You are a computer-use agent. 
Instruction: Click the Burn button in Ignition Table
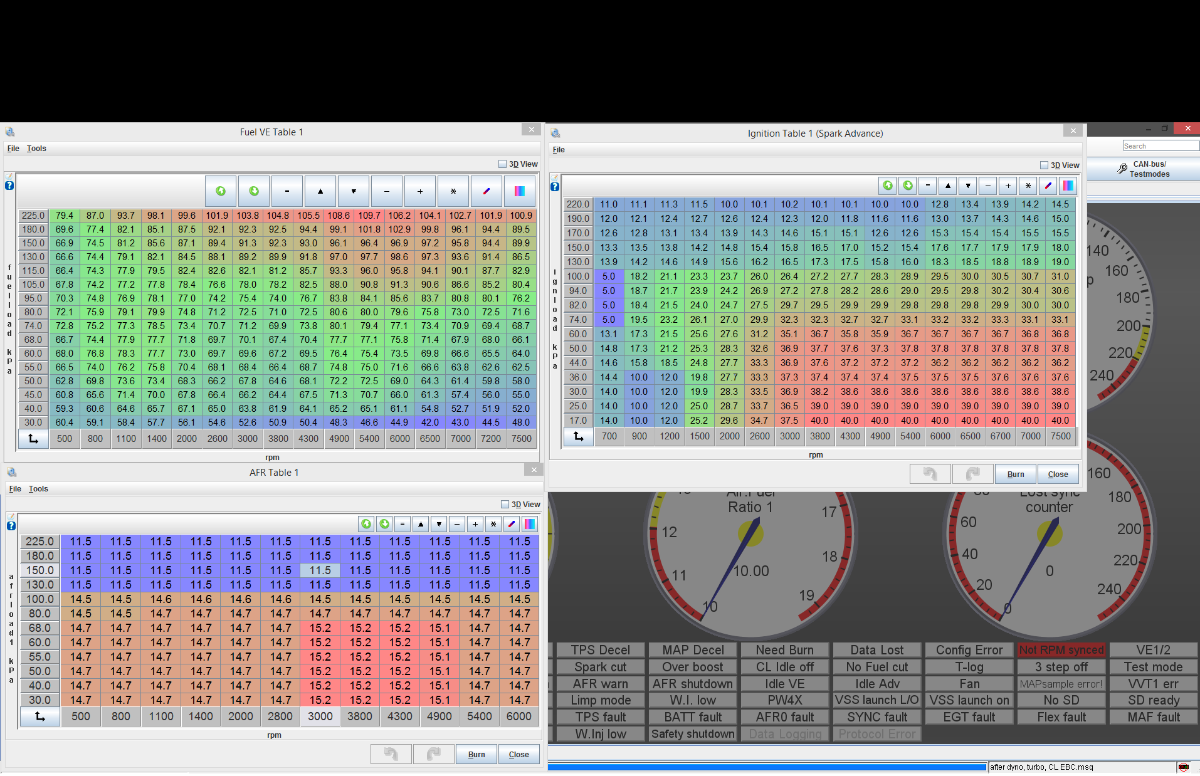(1015, 474)
